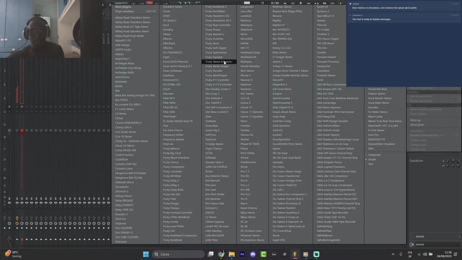Pick the Maximus plugin
462x260 pixels.
coord(246,21)
